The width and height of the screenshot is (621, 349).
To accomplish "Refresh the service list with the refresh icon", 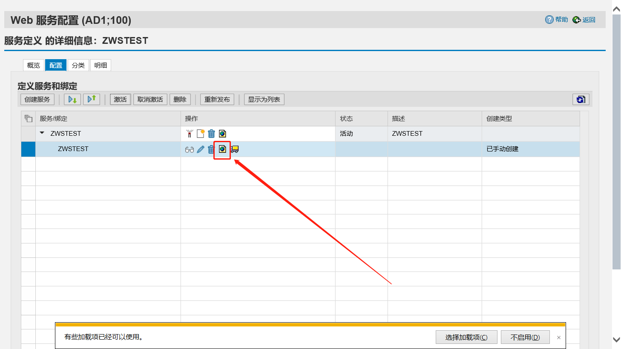I will coord(581,99).
